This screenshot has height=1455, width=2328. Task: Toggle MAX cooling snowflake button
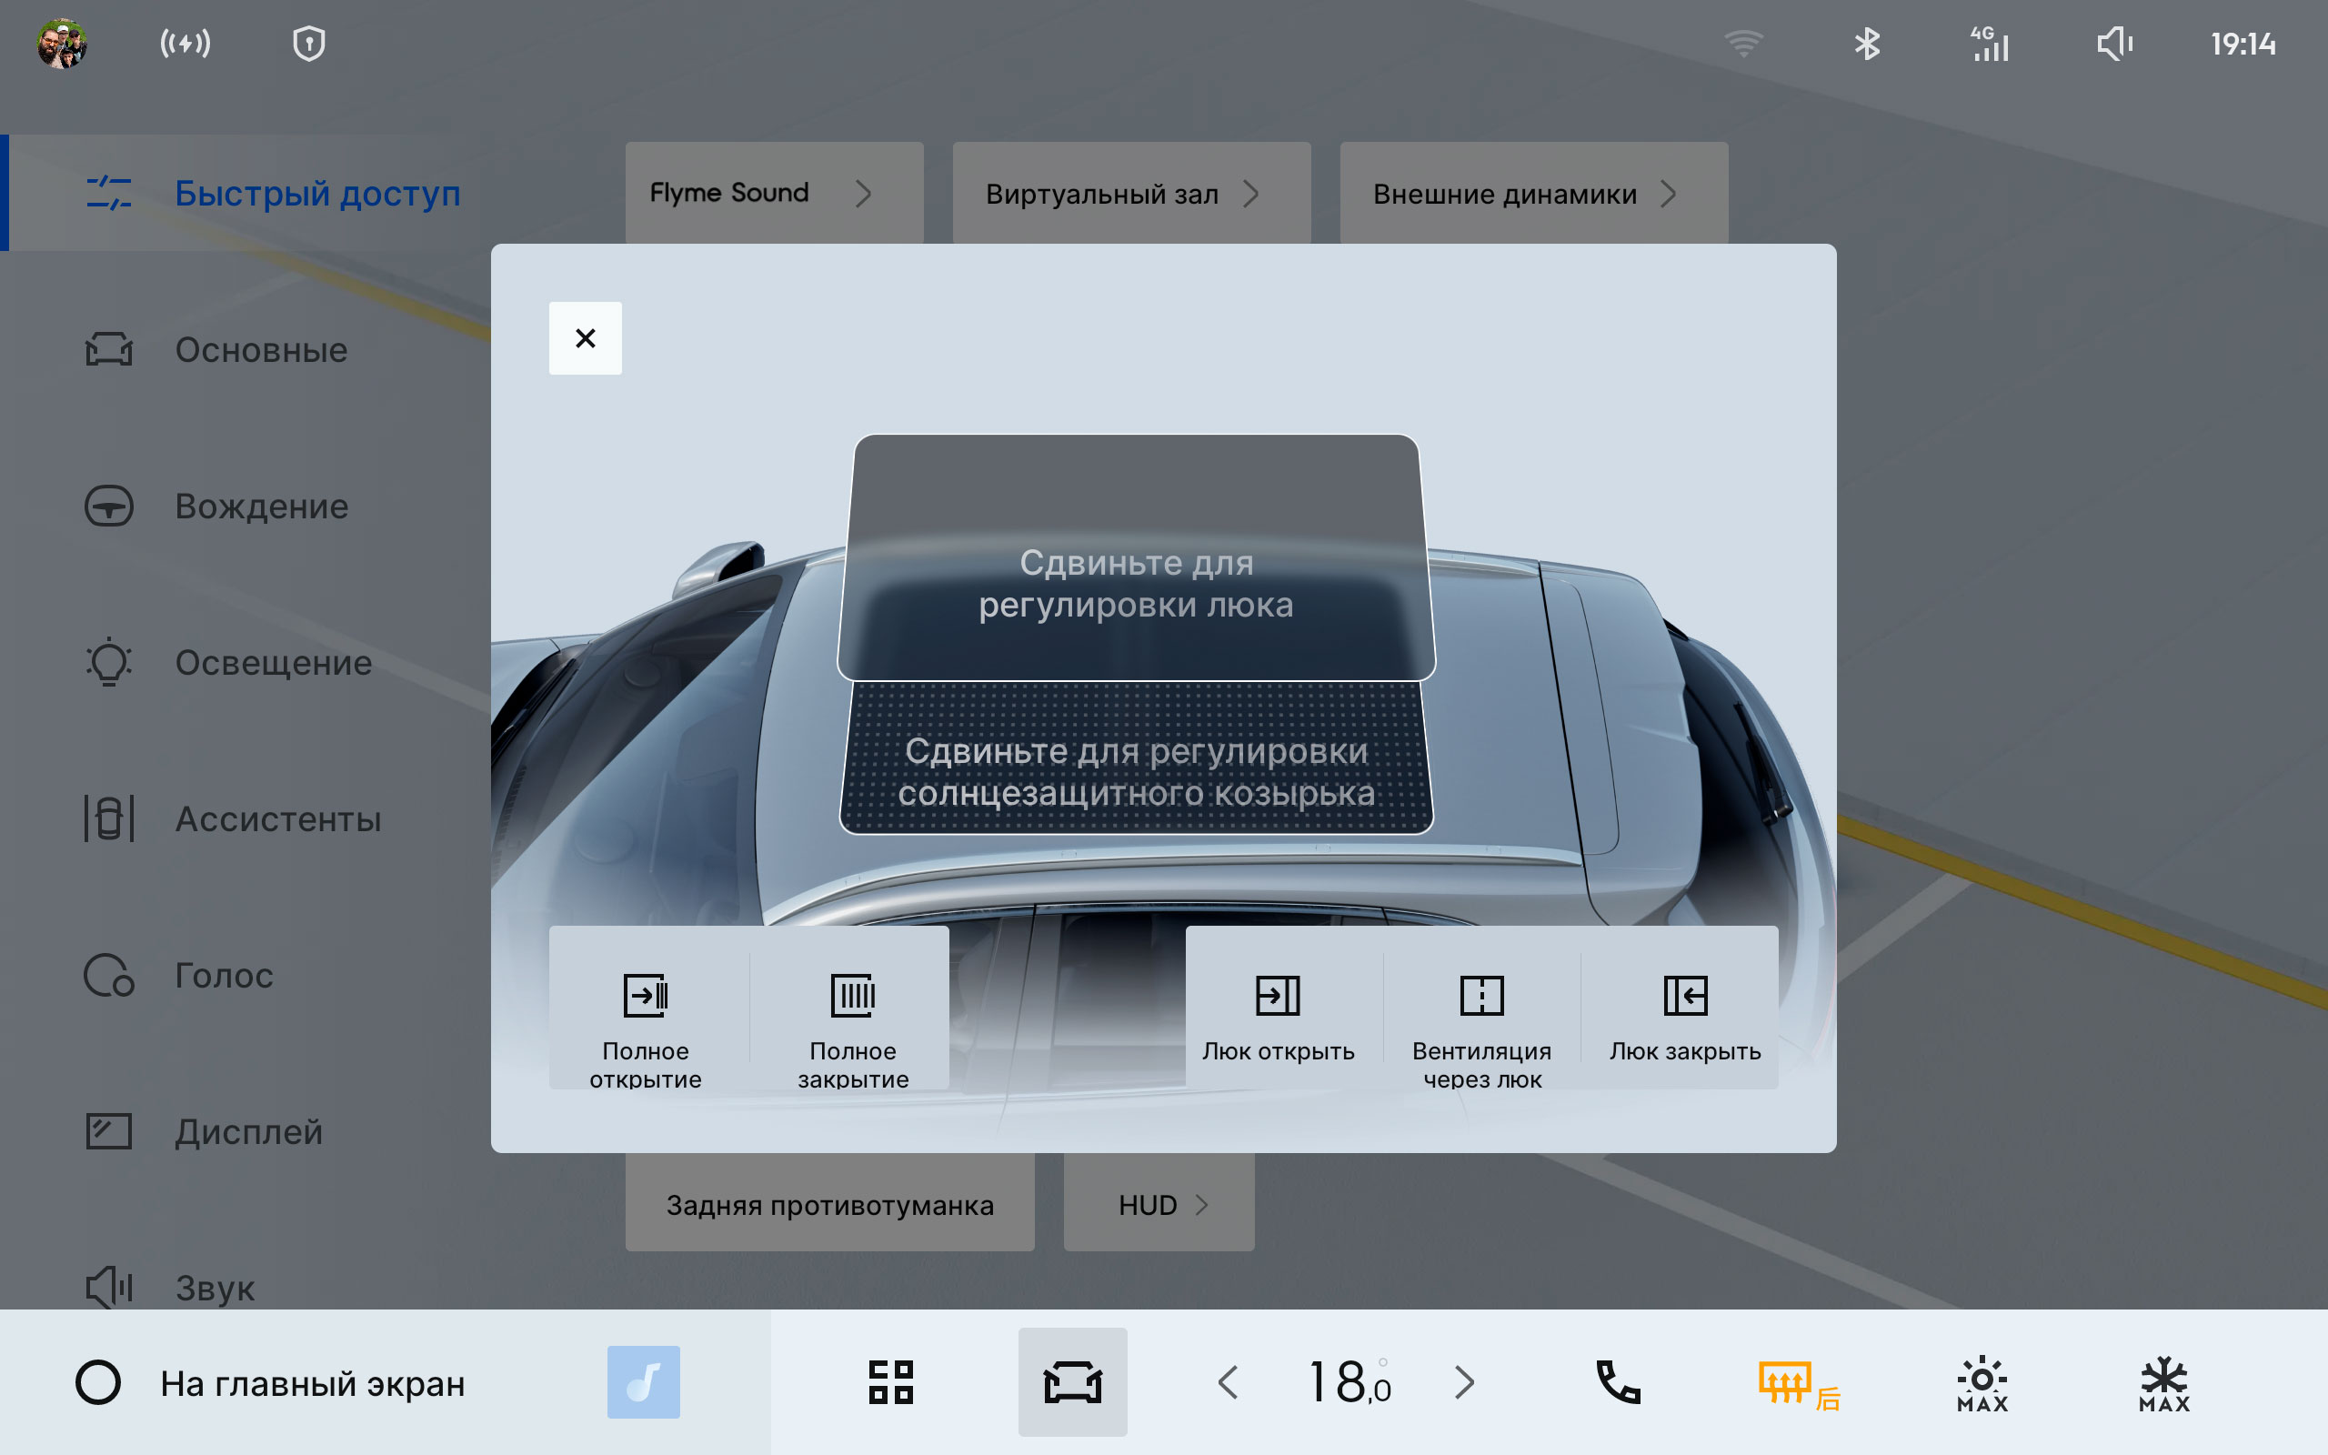2163,1384
